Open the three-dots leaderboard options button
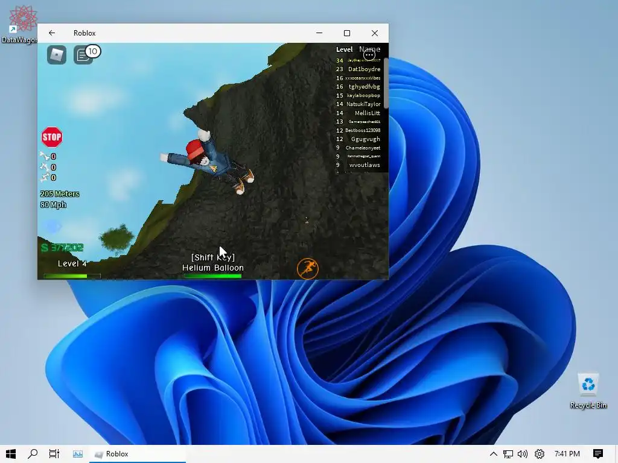 pos(369,55)
